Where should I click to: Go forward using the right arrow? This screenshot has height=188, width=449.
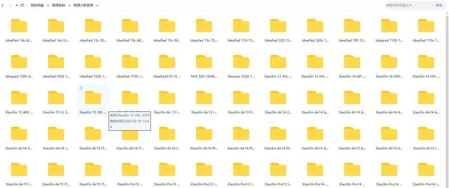[11, 6]
